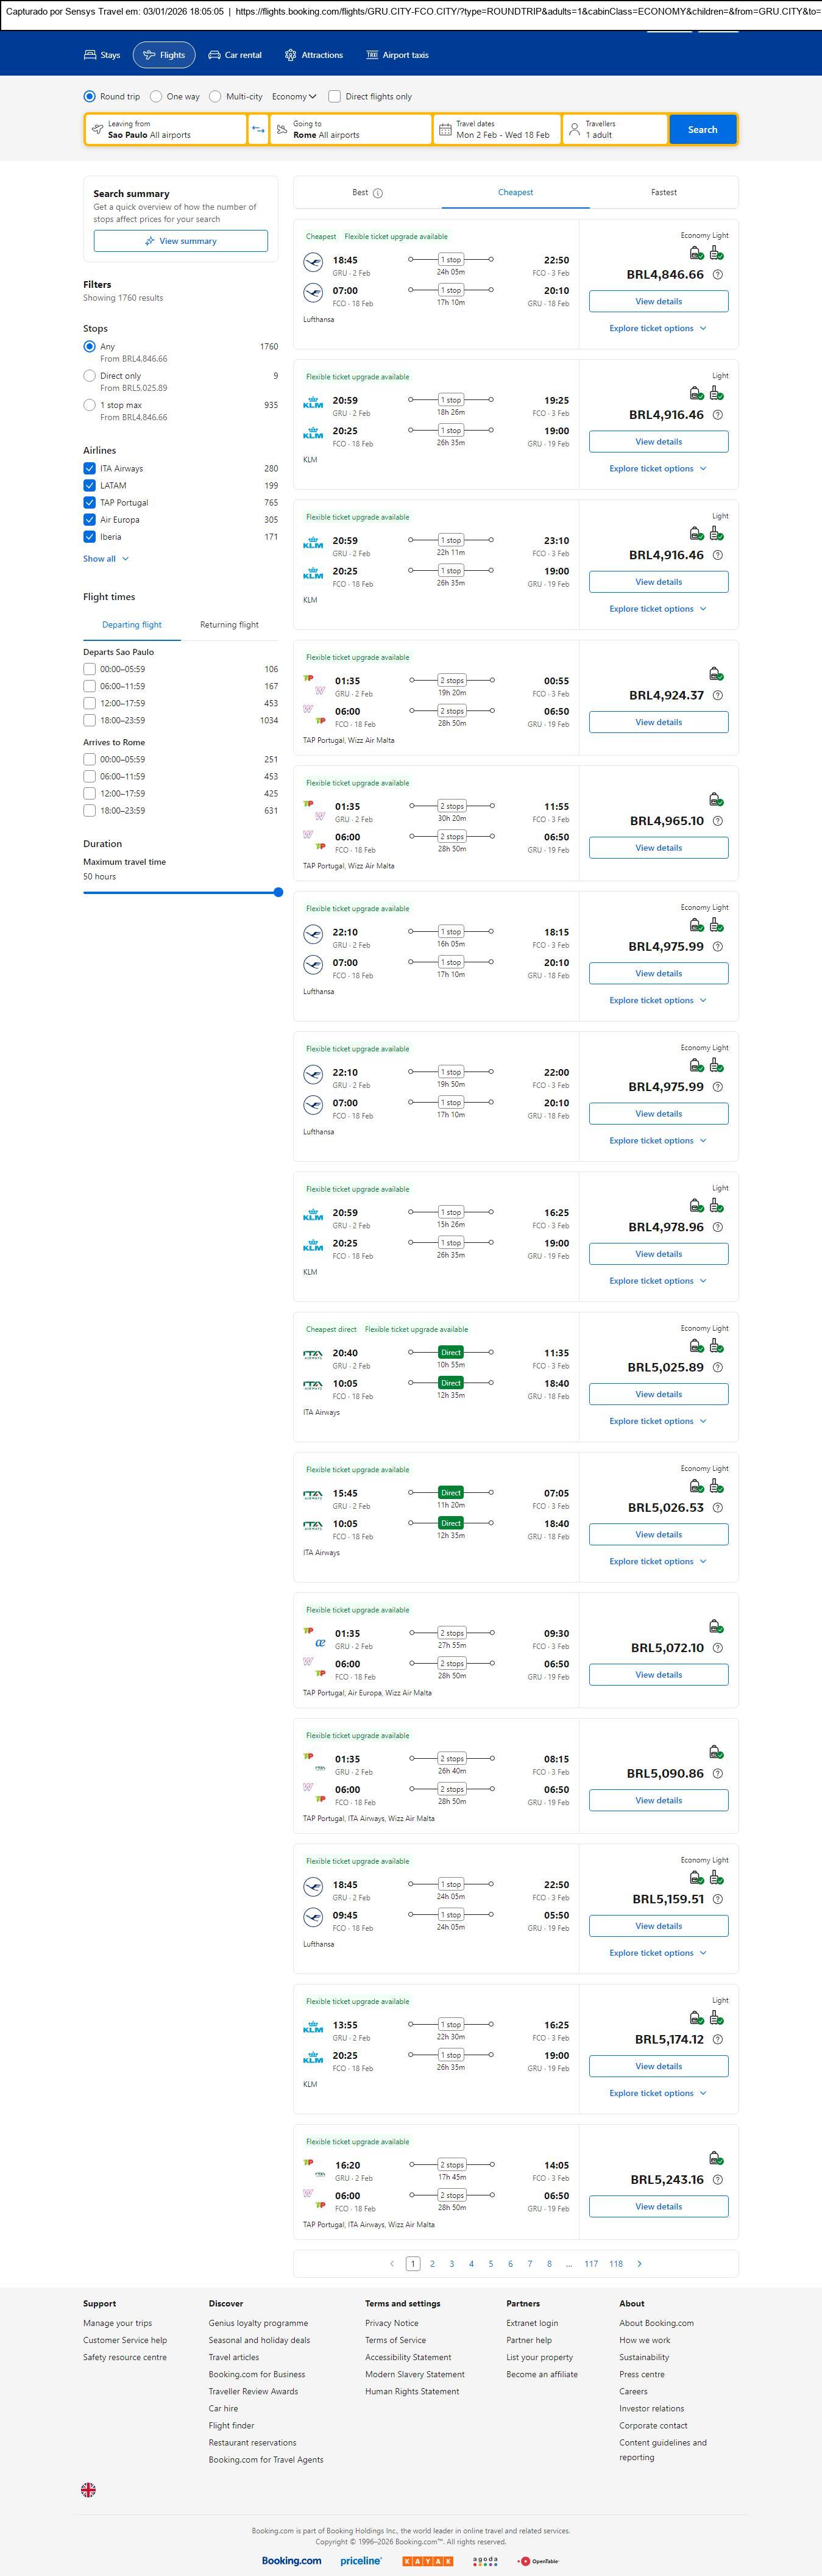The height and width of the screenshot is (2576, 822).
Task: Click the calendar icon in Travel dates
Action: click(445, 130)
